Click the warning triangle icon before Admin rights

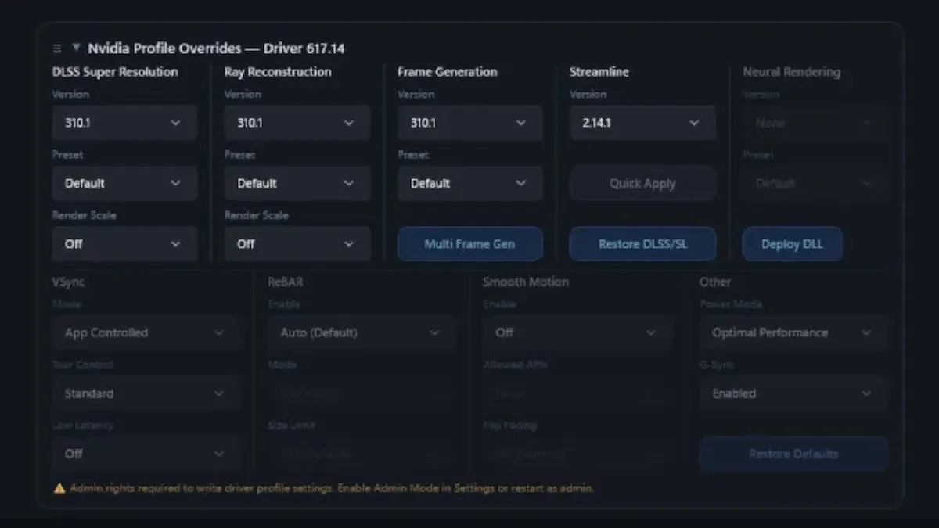[x=59, y=488]
